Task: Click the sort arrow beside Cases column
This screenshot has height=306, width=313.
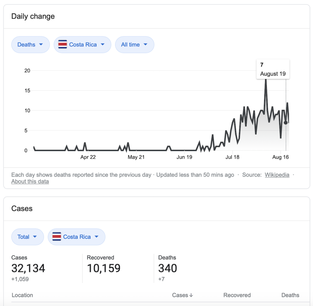Action: pos(191,295)
